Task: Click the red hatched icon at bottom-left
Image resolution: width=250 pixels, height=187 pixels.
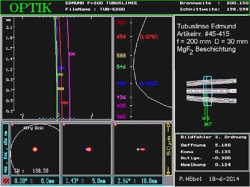Action: pyautogui.click(x=6, y=181)
